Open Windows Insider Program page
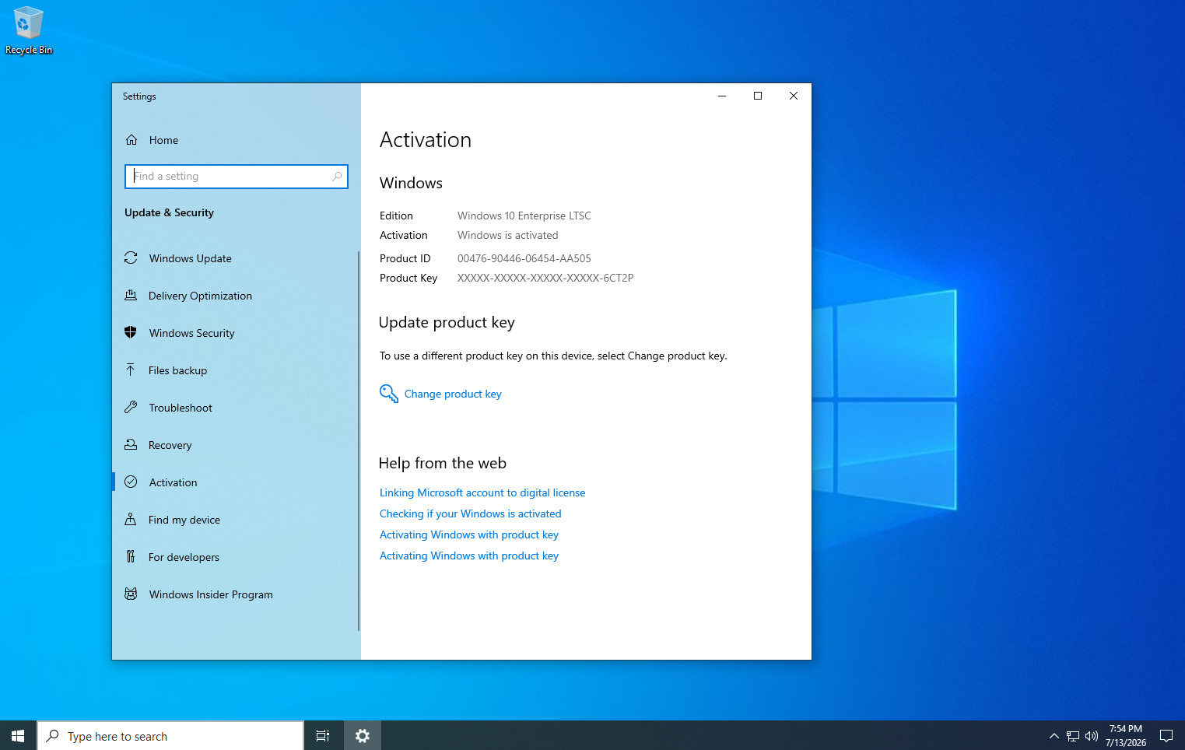This screenshot has height=750, width=1185. [235, 594]
